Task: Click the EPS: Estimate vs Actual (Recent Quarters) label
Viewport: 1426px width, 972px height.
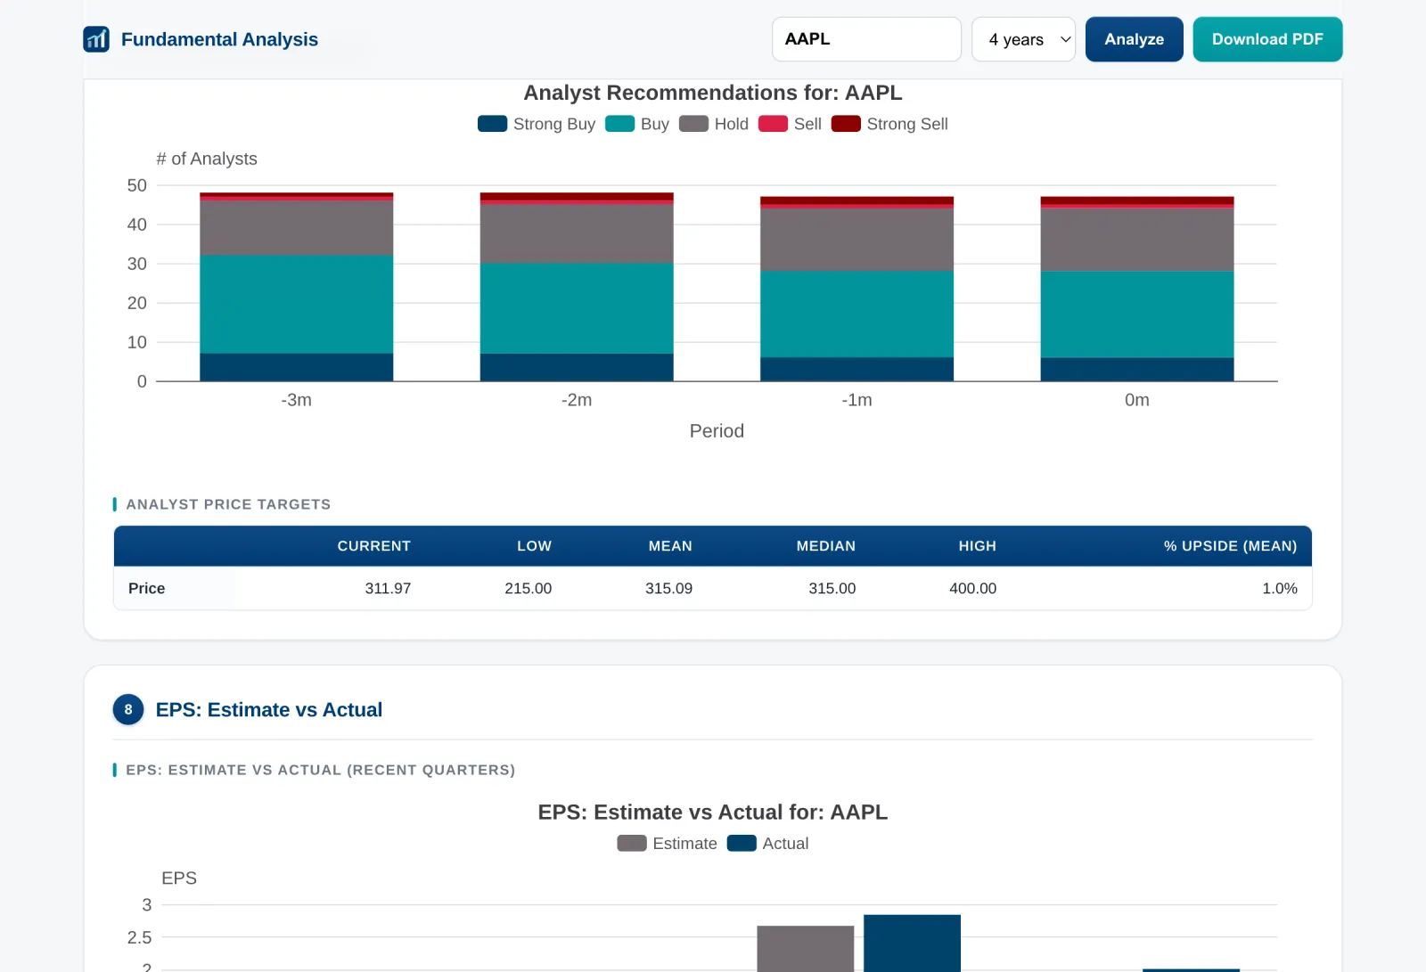Action: pos(321,770)
